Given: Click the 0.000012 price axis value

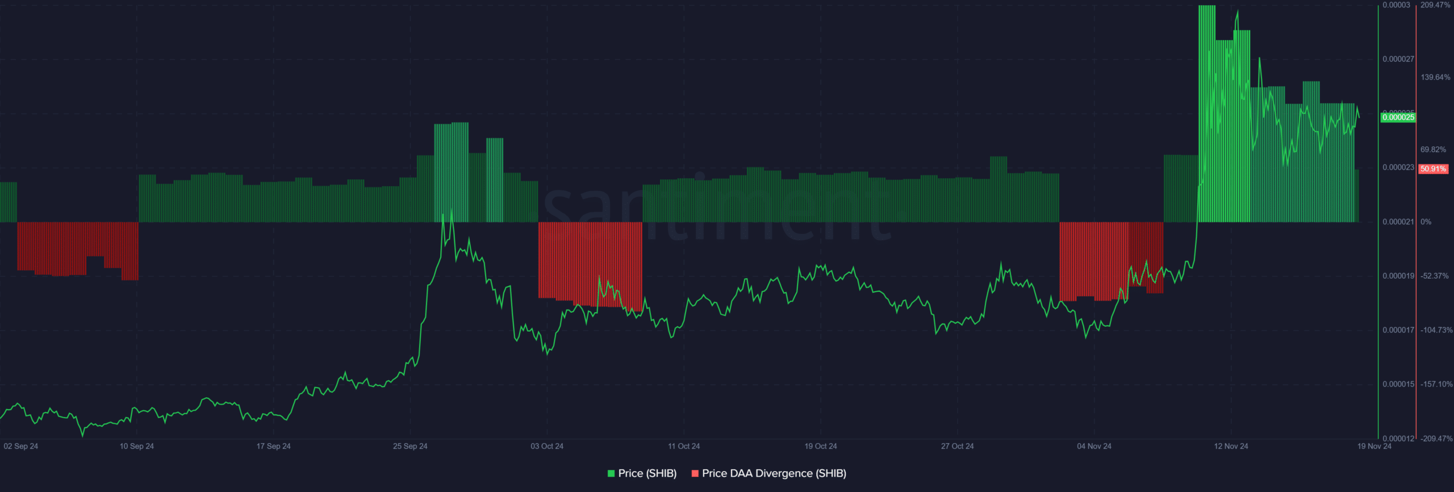Looking at the screenshot, I should tap(1398, 439).
